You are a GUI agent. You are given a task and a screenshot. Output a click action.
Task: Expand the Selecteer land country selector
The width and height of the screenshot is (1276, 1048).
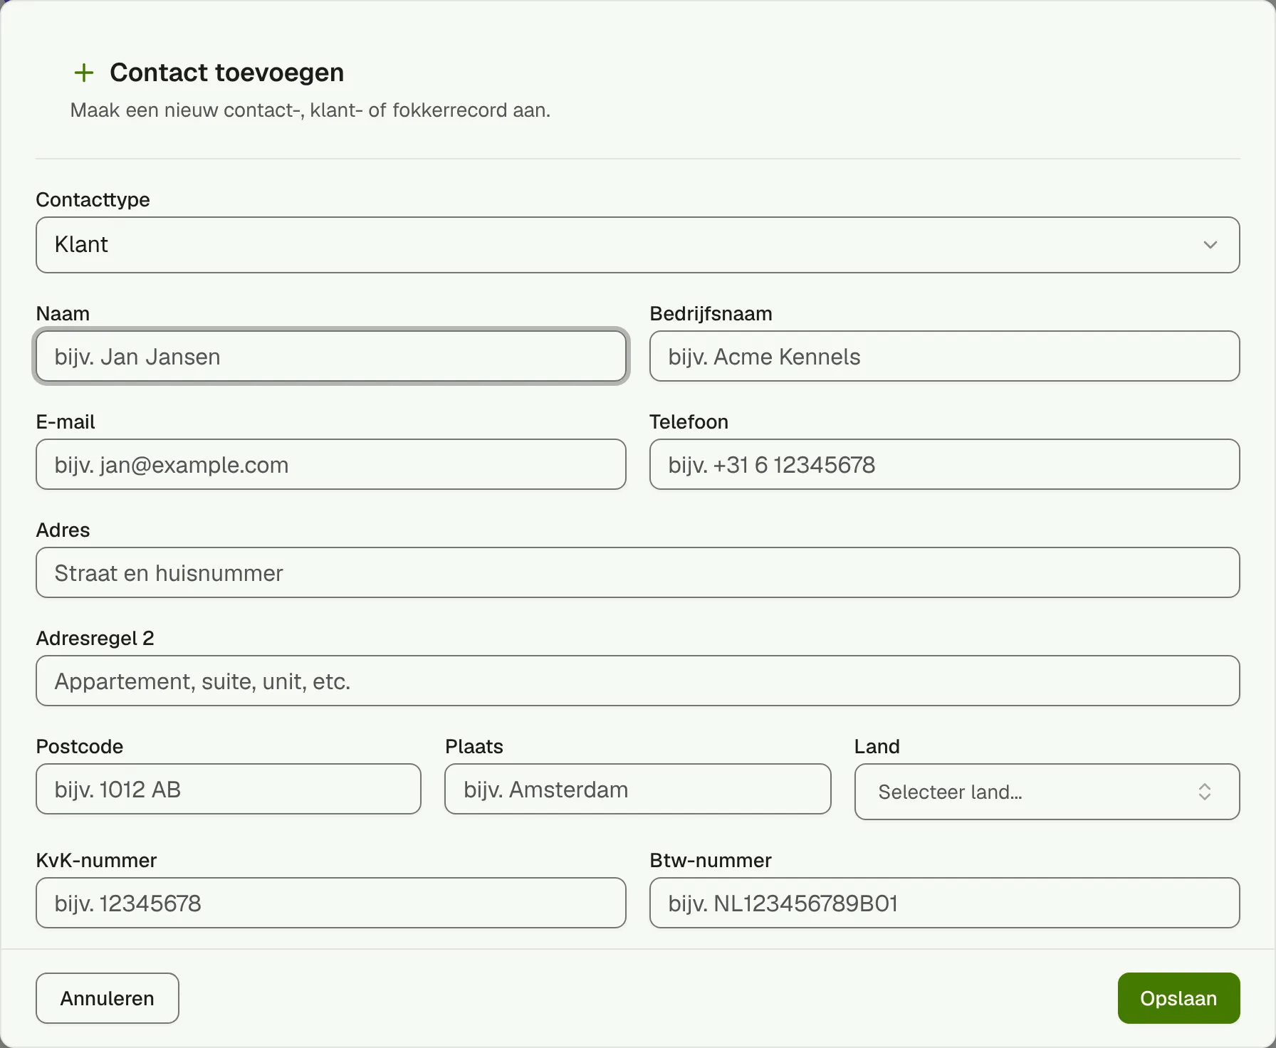click(x=1047, y=792)
